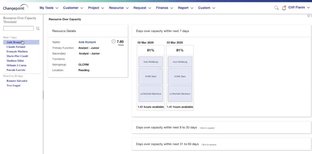Click the Next 7 days group label
The image size is (312, 154).
tap(10, 38)
